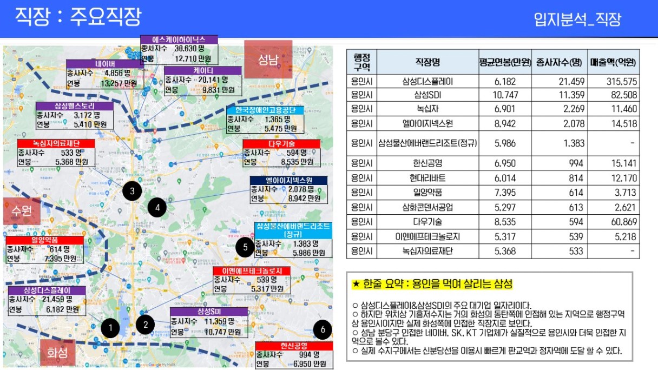Click the 삼화콘덴서공업 table cell
The height and width of the screenshot is (370, 658).
tap(427, 207)
